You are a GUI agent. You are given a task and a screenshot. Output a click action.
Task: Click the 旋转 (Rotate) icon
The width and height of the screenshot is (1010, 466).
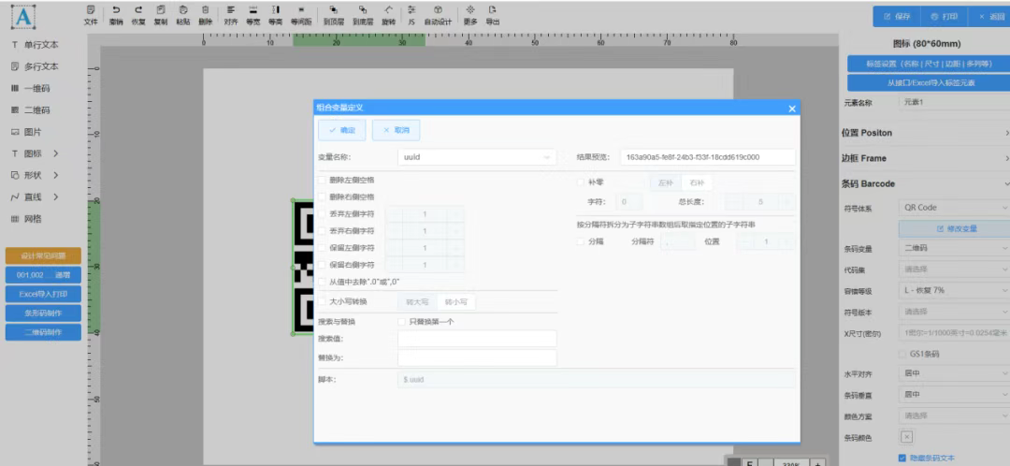[x=388, y=15]
